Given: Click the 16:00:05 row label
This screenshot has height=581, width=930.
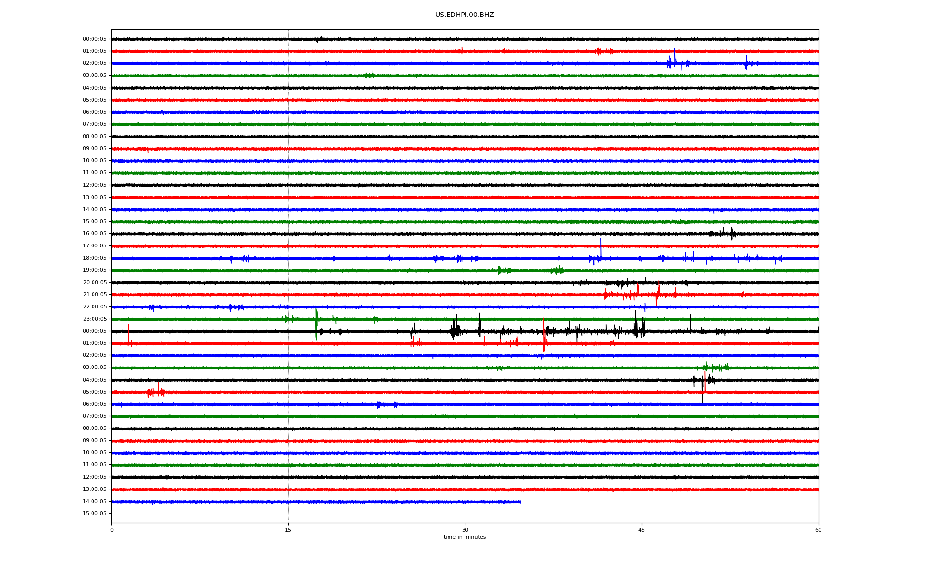Looking at the screenshot, I should (94, 234).
